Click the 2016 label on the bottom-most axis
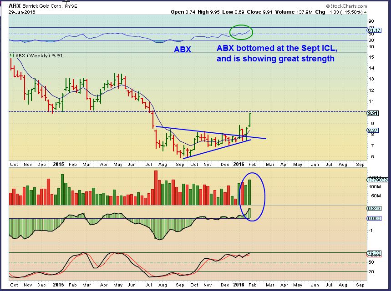The image size is (391, 291). tap(239, 285)
